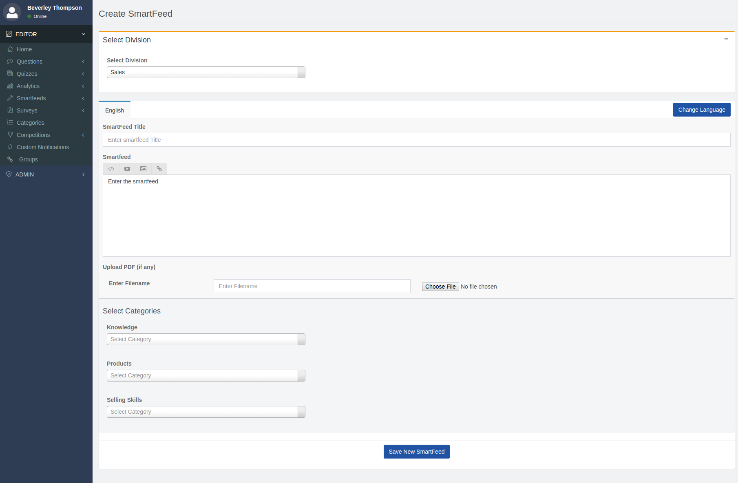
Task: Open the Selling Skills category dropdown
Action: click(206, 412)
